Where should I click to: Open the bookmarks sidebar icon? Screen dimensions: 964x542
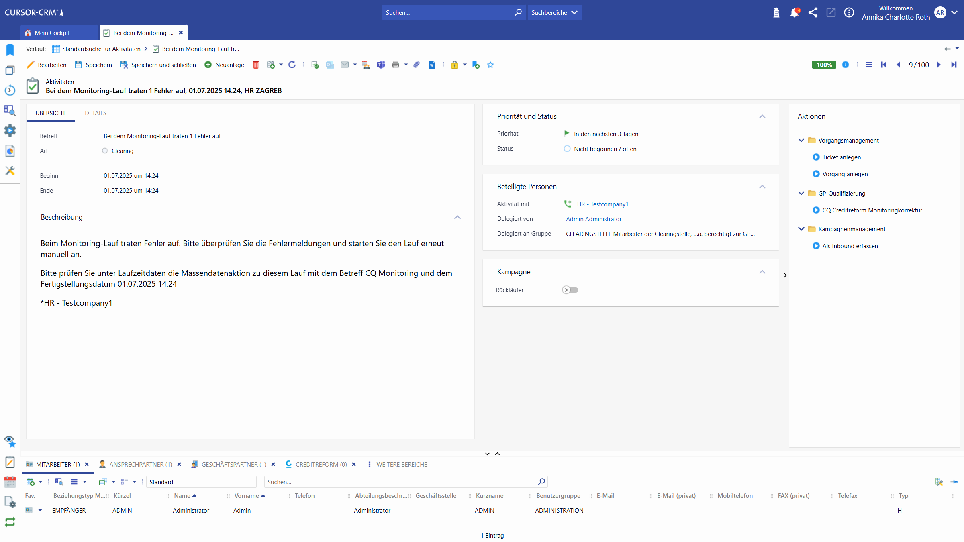click(x=10, y=50)
